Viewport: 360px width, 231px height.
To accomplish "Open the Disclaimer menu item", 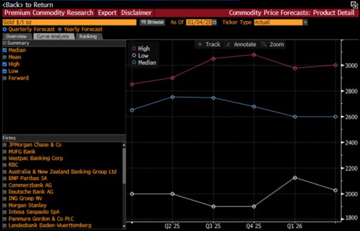I will [136, 13].
